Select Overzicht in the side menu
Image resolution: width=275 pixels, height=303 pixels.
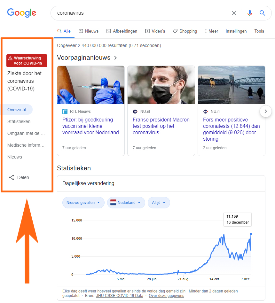[x=17, y=110]
